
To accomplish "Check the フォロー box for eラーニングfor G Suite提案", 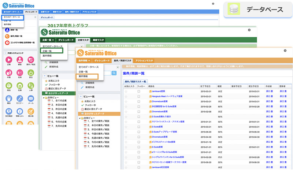I will (139, 152).
